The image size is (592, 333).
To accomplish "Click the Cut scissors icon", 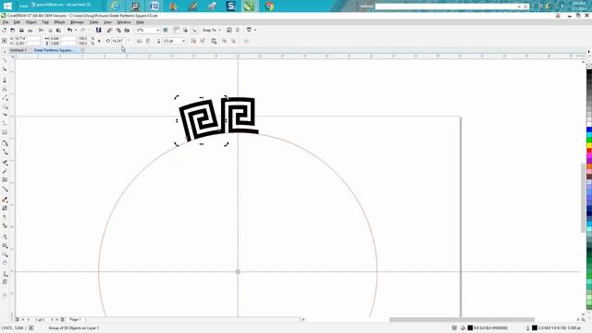I will coord(41,31).
